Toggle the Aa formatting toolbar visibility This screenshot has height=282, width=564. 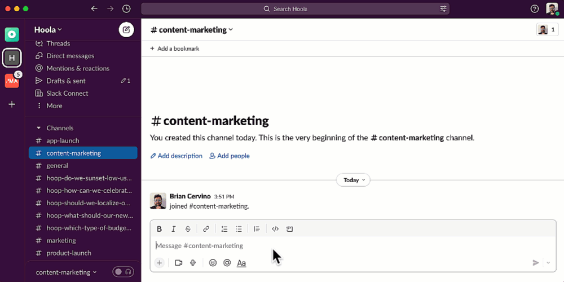coord(241,263)
